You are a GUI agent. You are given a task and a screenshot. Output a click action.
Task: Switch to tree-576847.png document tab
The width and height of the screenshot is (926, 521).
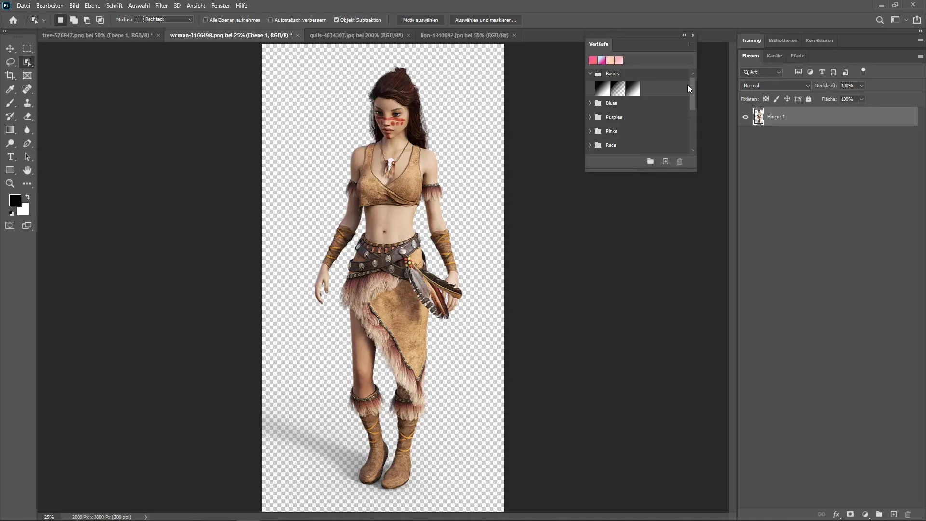(97, 35)
